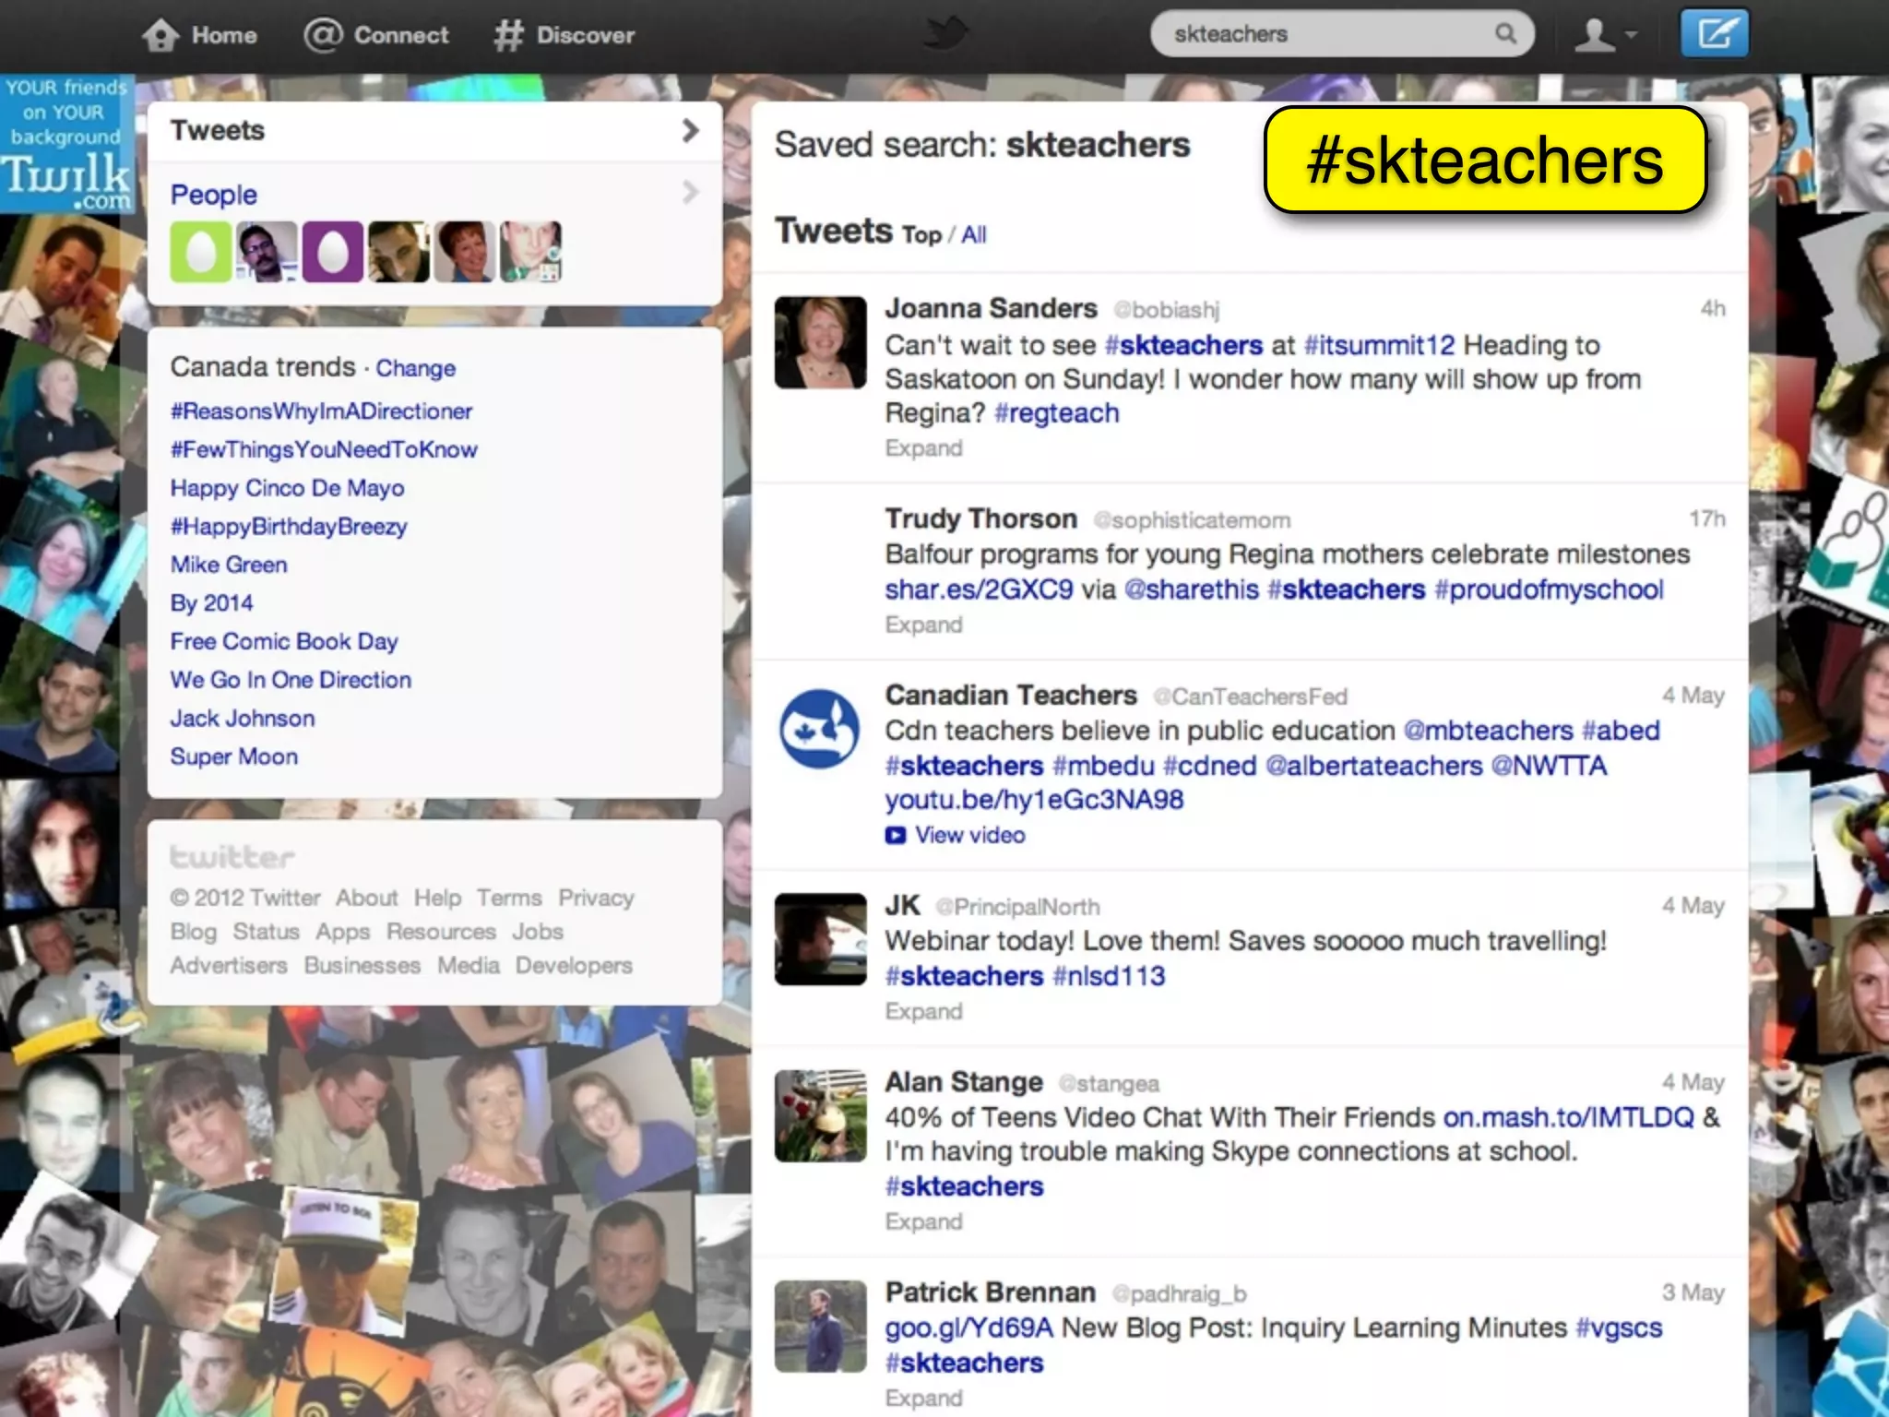
Task: Click #nlsd113 hashtag
Action: pos(1109,976)
